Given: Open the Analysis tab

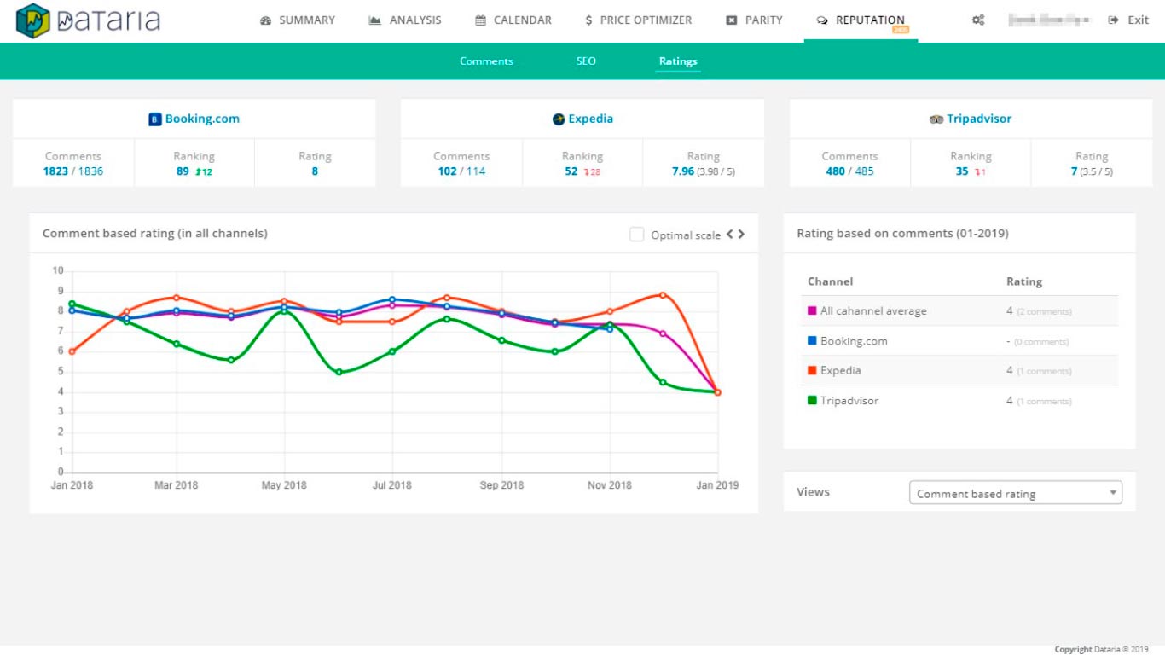Looking at the screenshot, I should click(405, 20).
